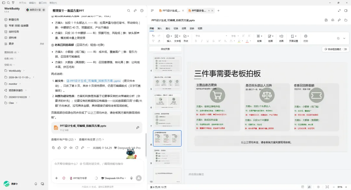This screenshot has height=190, width=351.
Task: Fit slide to window in the status bar
Action: point(327,187)
